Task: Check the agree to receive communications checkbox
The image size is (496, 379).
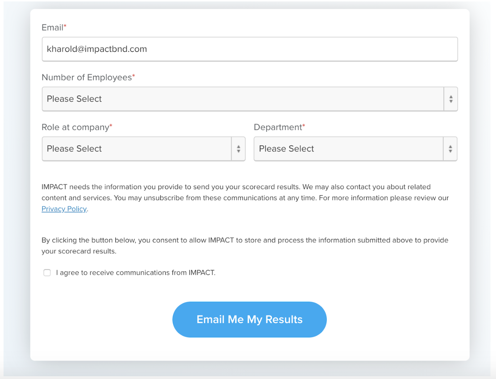Action: [47, 273]
